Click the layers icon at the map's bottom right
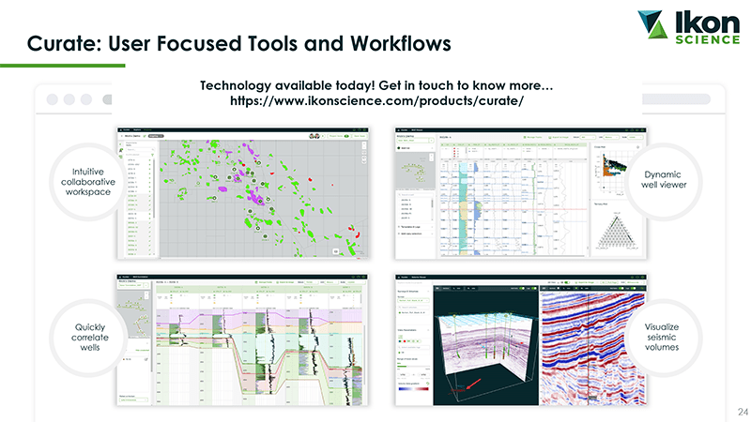This screenshot has width=751, height=422. click(336, 251)
